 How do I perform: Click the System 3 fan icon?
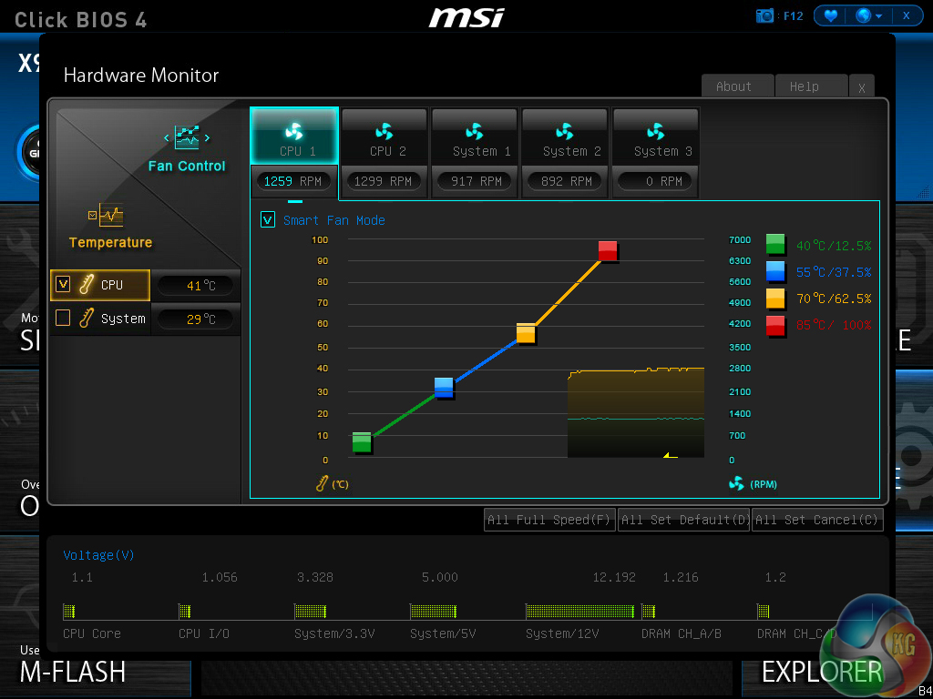(x=655, y=131)
